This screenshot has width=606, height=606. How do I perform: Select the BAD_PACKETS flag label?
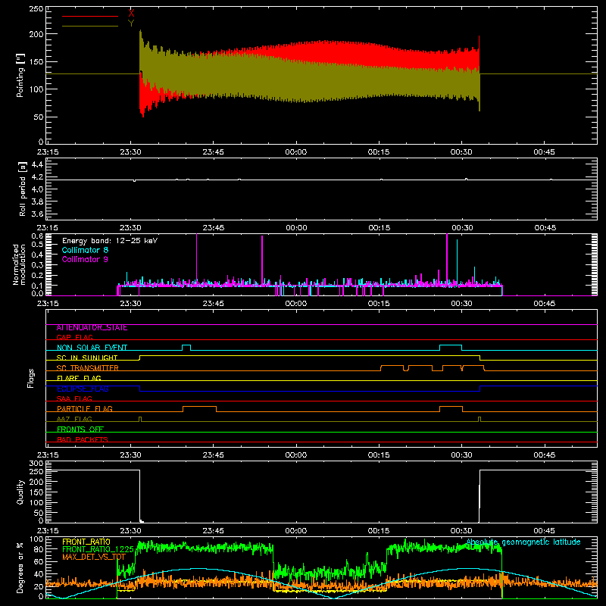tap(83, 440)
